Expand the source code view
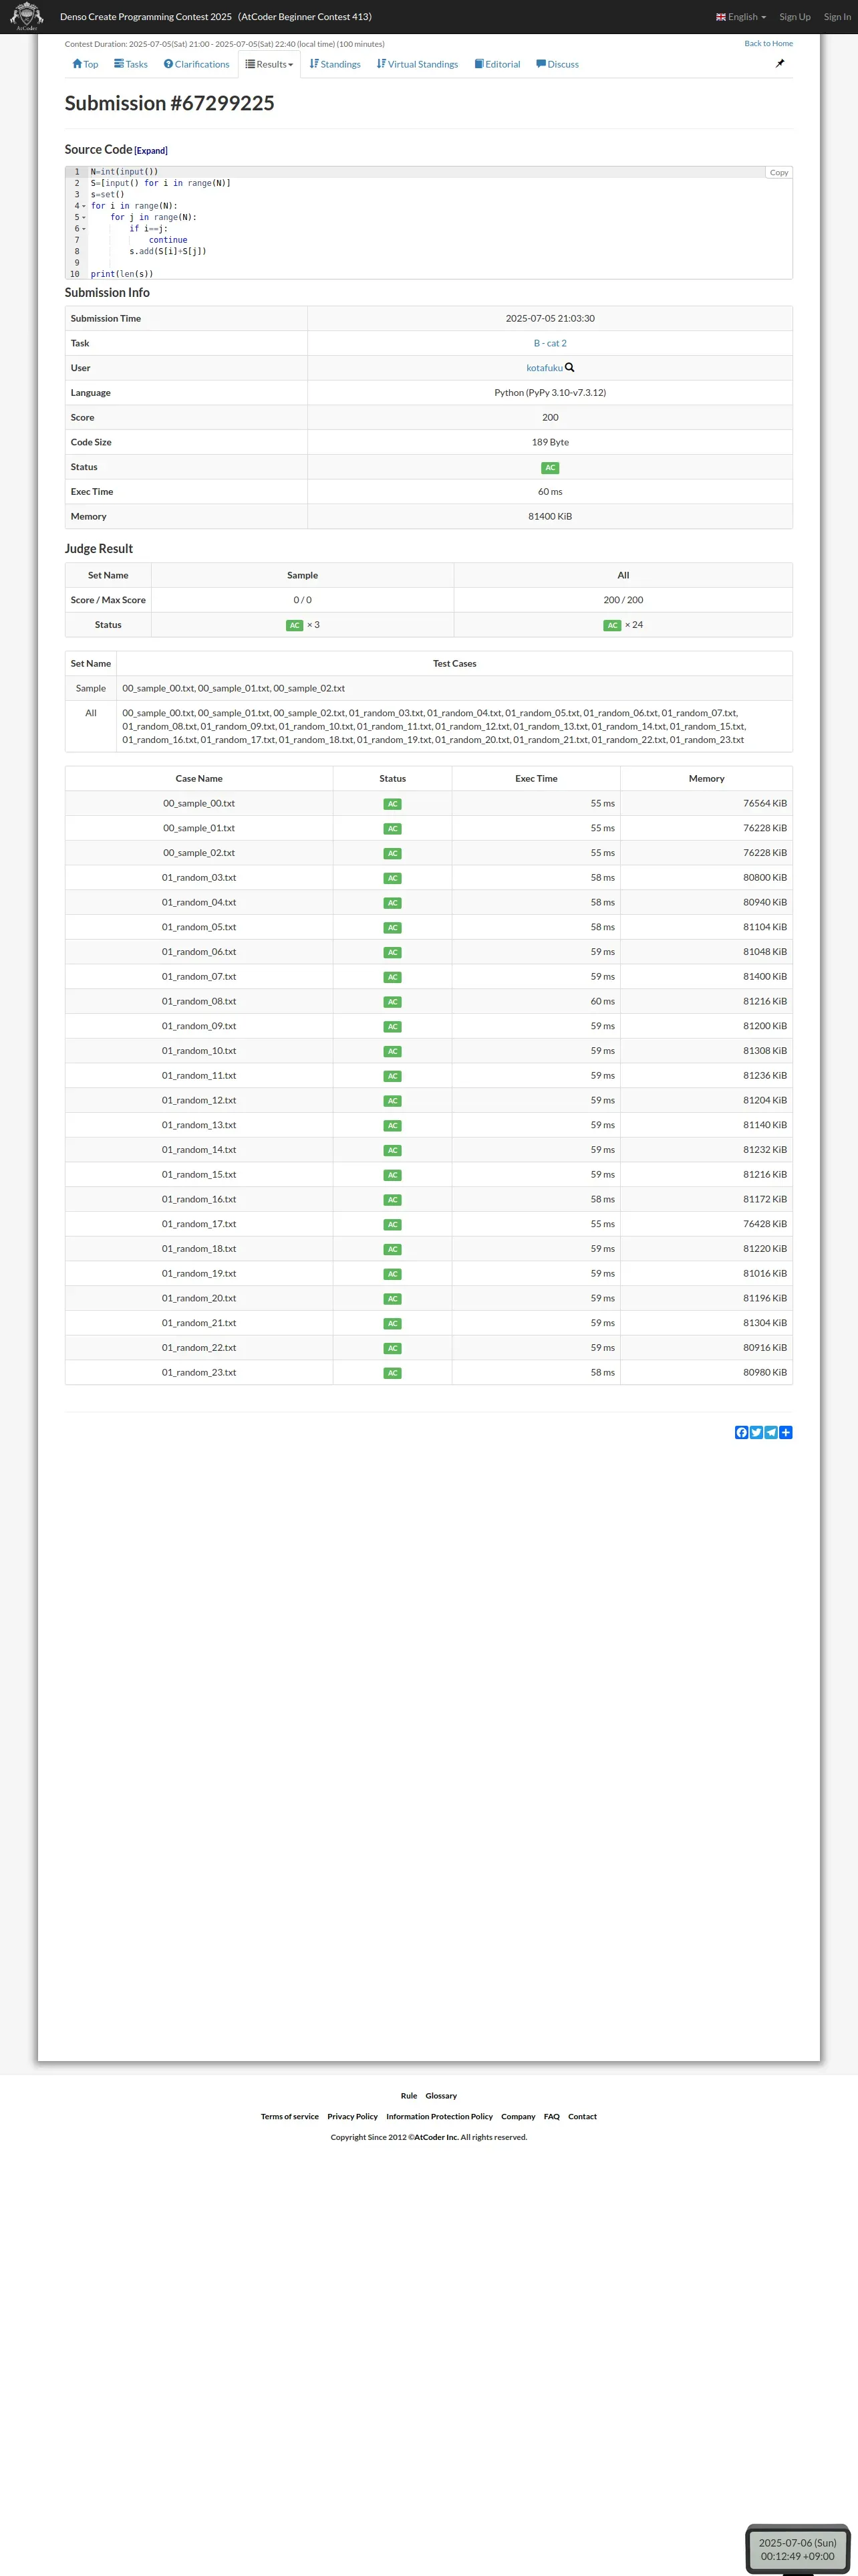 151,151
